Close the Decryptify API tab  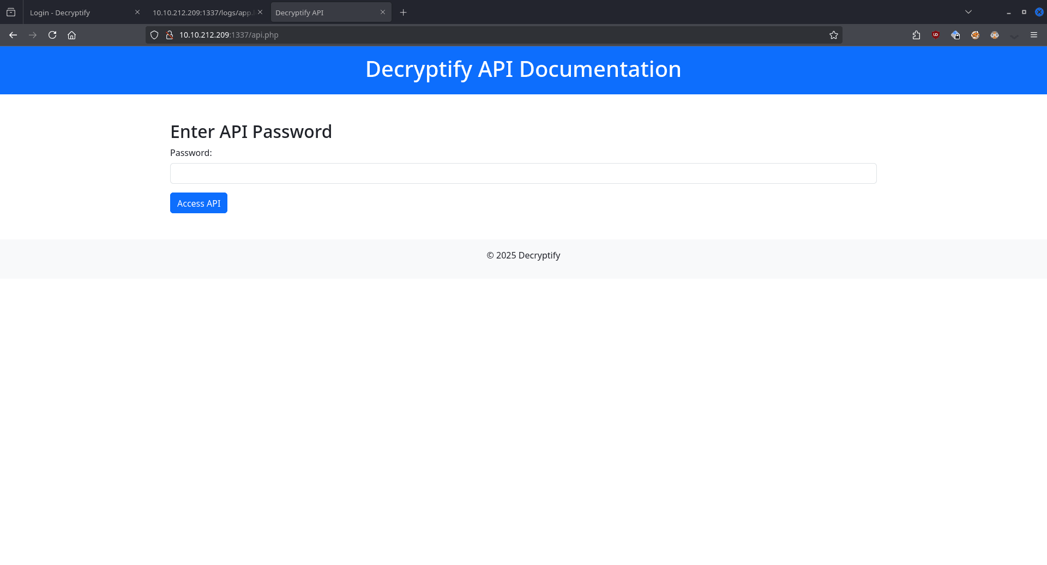383,12
